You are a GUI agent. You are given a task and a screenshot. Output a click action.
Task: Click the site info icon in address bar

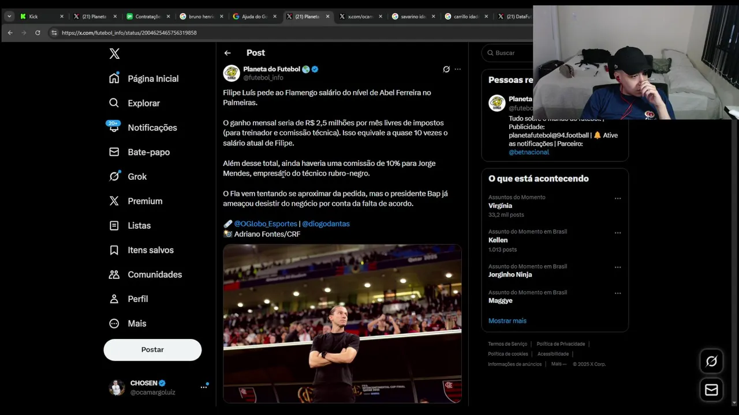(x=54, y=33)
